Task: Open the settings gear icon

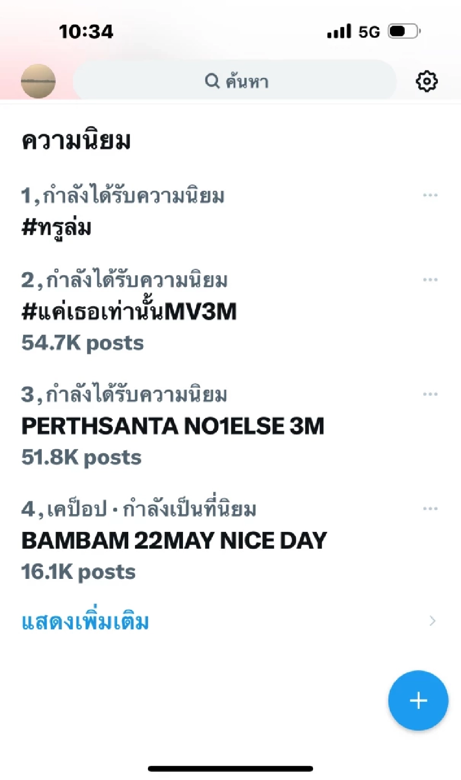Action: coord(426,81)
